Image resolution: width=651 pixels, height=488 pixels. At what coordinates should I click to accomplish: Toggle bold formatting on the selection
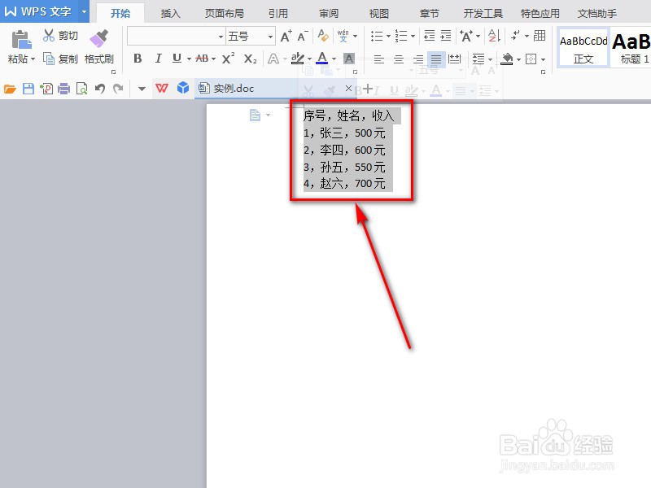[138, 59]
